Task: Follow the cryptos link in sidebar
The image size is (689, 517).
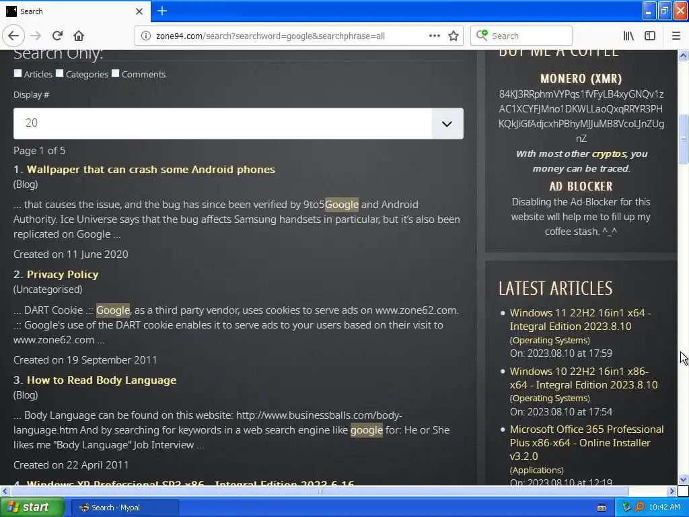Action: [x=608, y=154]
